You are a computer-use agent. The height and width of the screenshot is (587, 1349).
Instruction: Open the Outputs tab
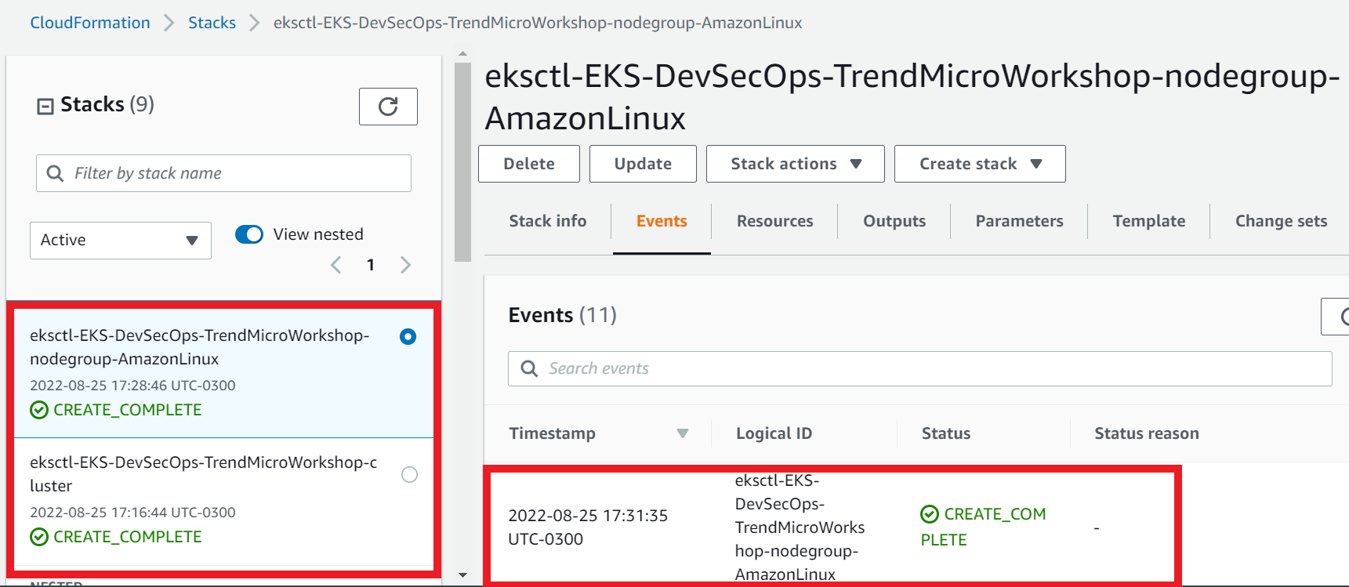click(x=894, y=221)
